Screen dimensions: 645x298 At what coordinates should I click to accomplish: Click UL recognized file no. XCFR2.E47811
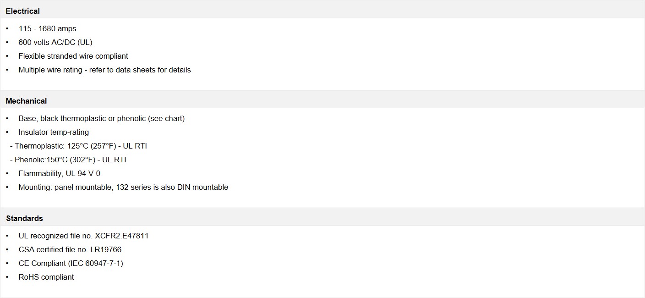[83, 236]
